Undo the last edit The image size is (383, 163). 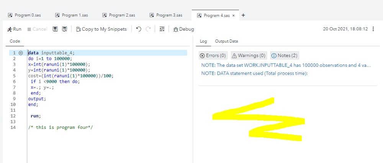139,29
